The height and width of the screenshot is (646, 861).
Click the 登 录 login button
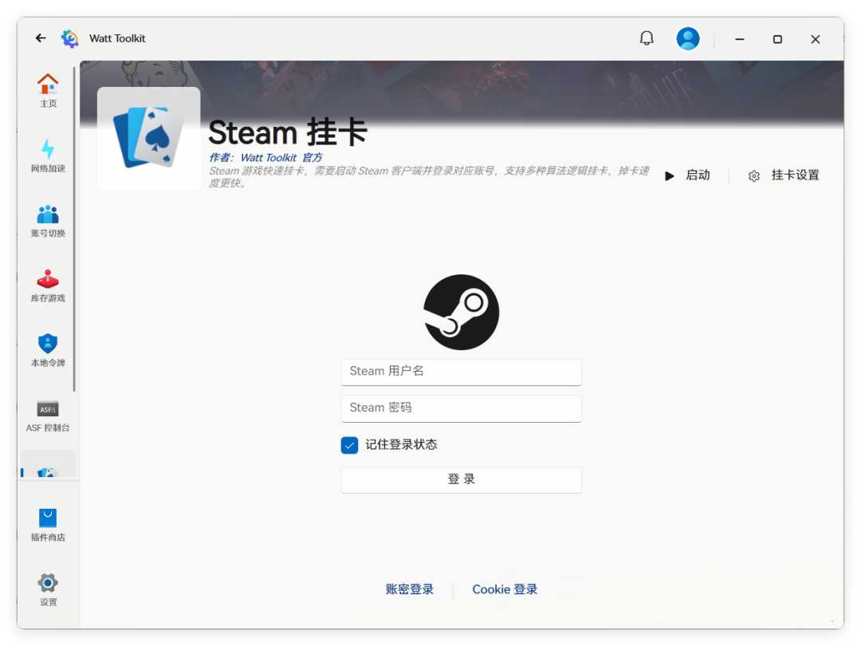(462, 479)
